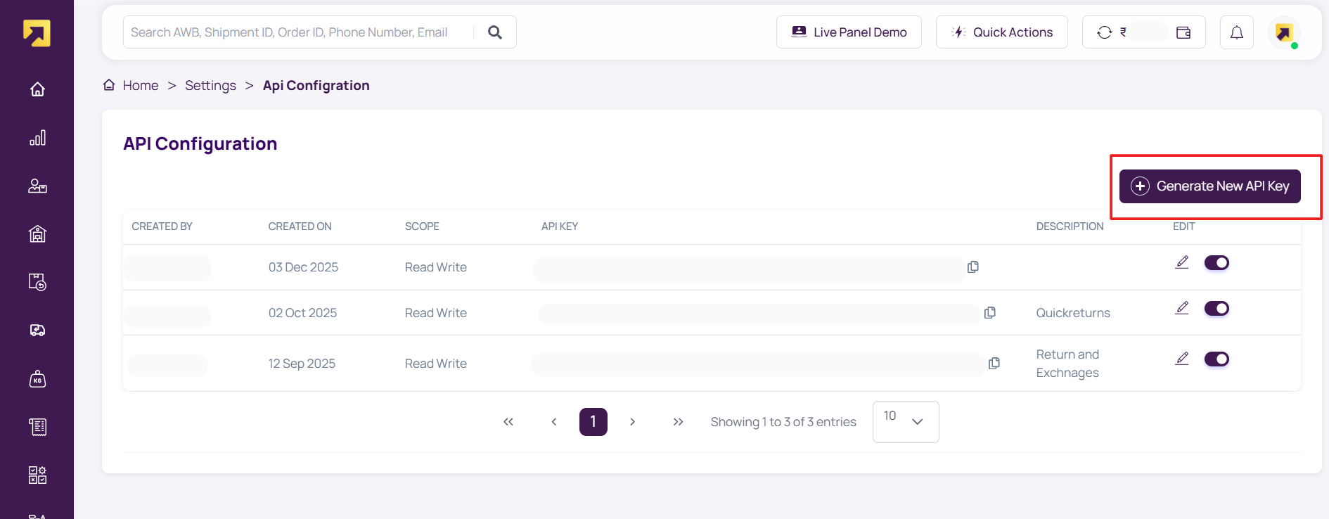Navigate to Home via breadcrumb
The width and height of the screenshot is (1329, 519).
click(x=140, y=86)
